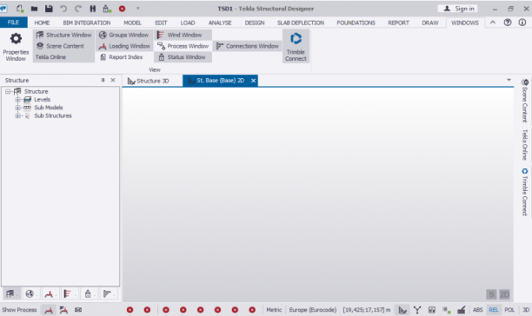This screenshot has height=316, width=532.
Task: Click the envelope-like icon in status bar
Action: pyautogui.click(x=78, y=310)
